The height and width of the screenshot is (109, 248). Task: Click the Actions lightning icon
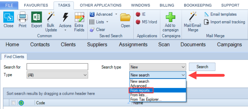pos(65,17)
